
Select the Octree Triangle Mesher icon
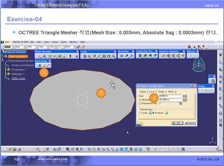[44, 65]
